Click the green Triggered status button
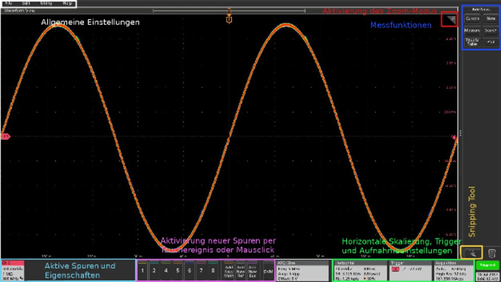The width and height of the screenshot is (501, 282). 487,265
